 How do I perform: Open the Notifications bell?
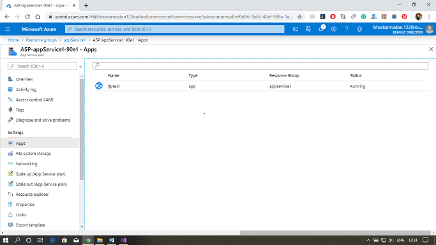[x=321, y=29]
